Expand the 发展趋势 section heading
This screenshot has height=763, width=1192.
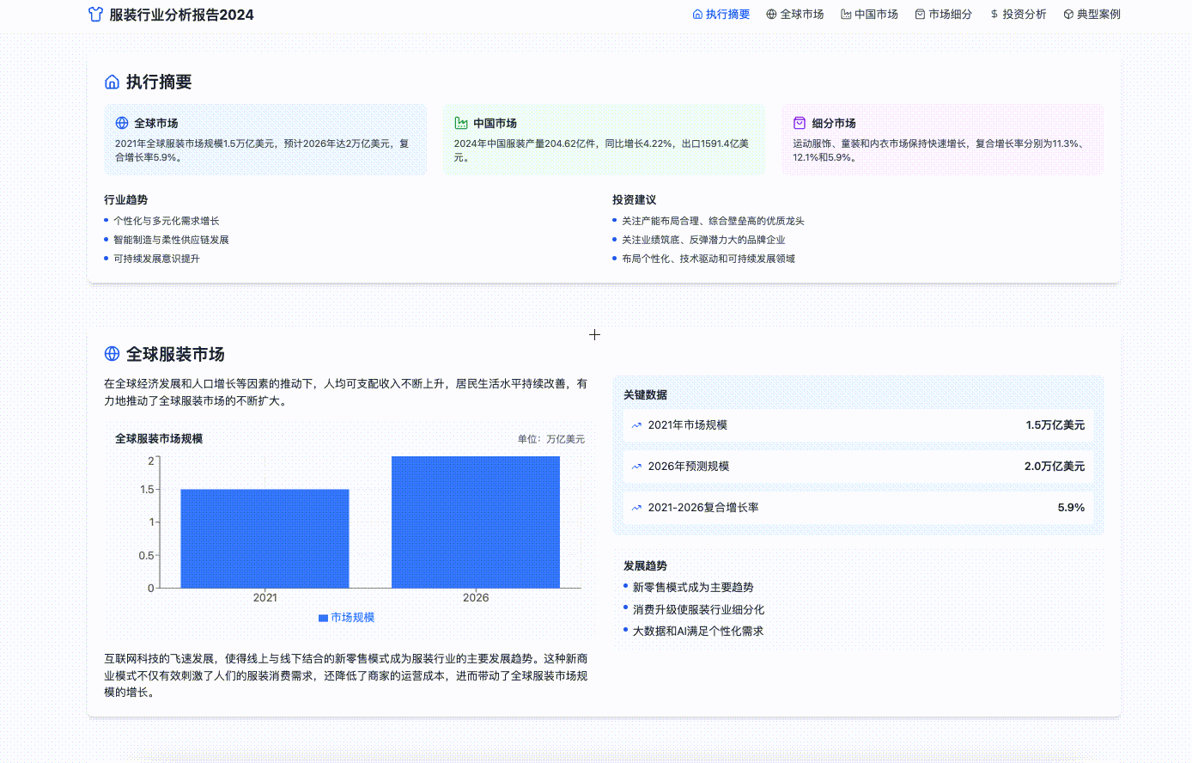click(x=644, y=566)
